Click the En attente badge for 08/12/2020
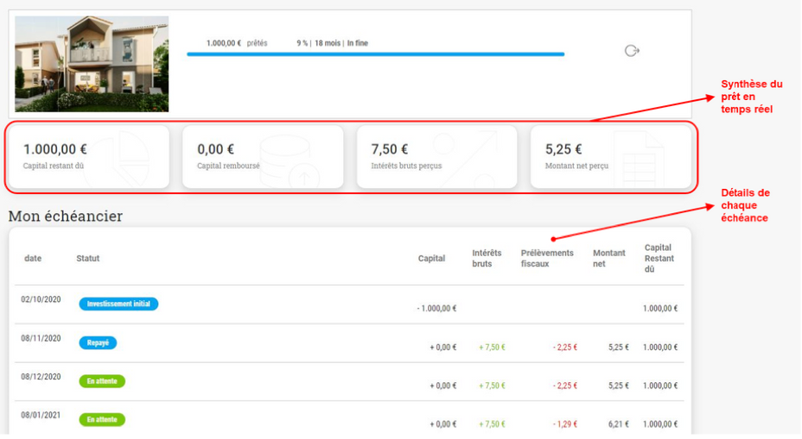This screenshot has width=802, height=439. point(102,381)
